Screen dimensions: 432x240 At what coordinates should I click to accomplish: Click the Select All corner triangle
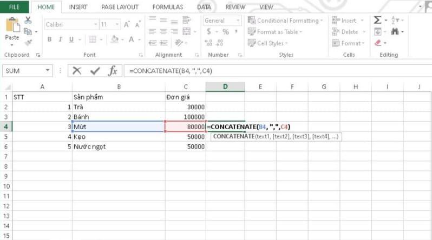8,87
